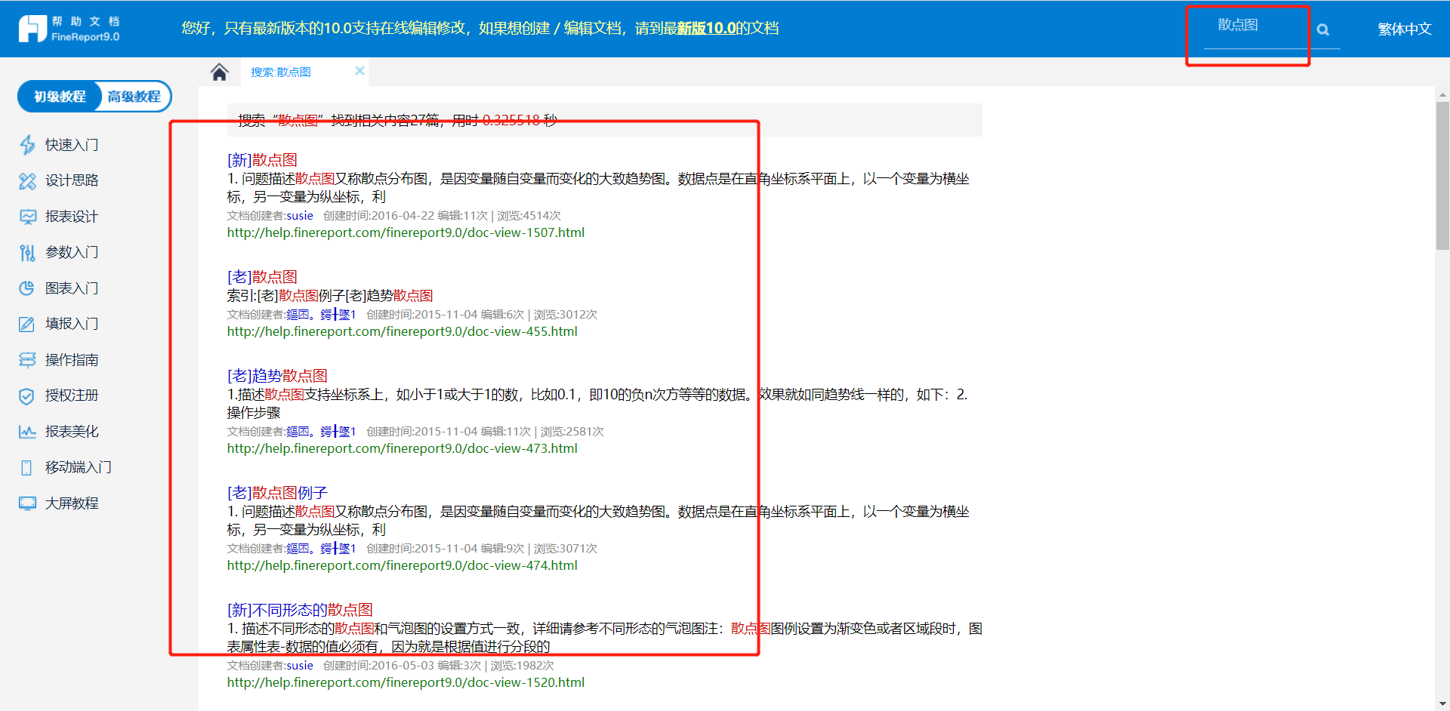The image size is (1450, 711).
Task: Click the 参数入门 sliders icon
Action: (x=27, y=253)
